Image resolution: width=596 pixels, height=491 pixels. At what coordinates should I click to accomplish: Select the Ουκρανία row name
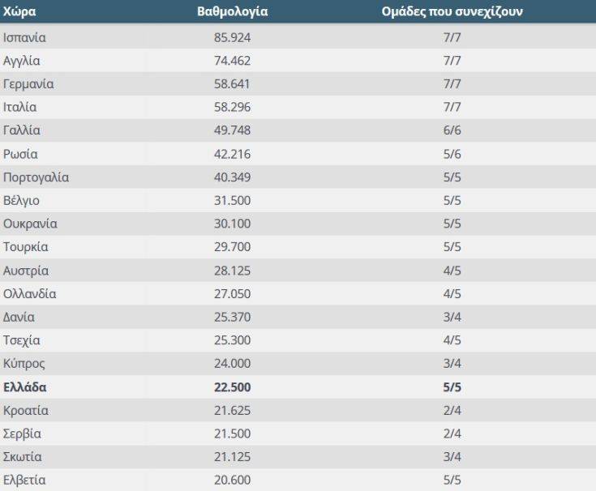click(x=30, y=224)
